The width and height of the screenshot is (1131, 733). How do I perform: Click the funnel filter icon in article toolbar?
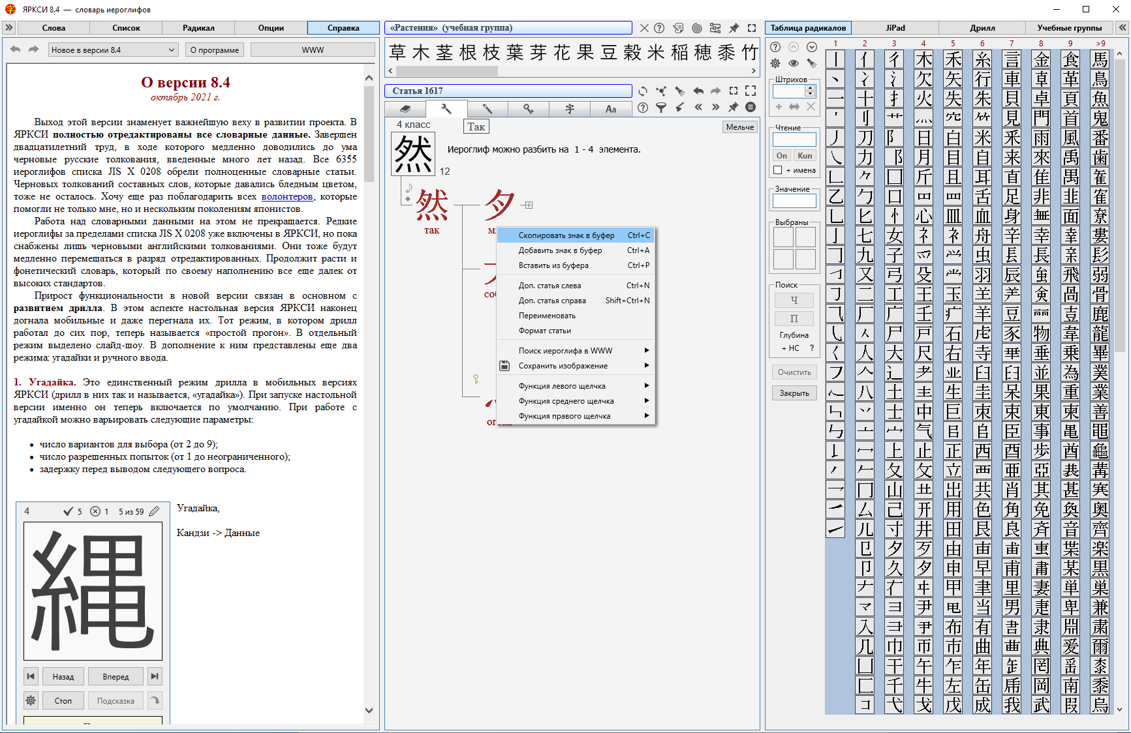[x=661, y=108]
